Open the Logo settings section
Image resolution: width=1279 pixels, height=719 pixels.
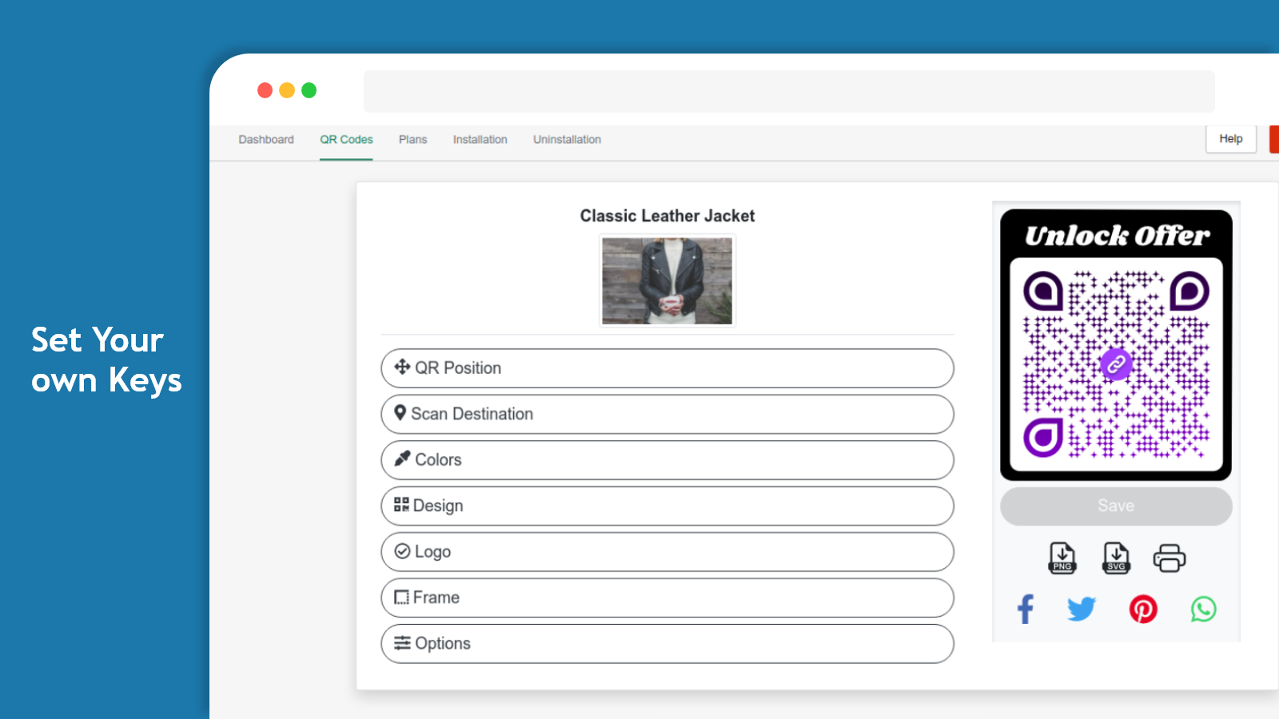[667, 552]
